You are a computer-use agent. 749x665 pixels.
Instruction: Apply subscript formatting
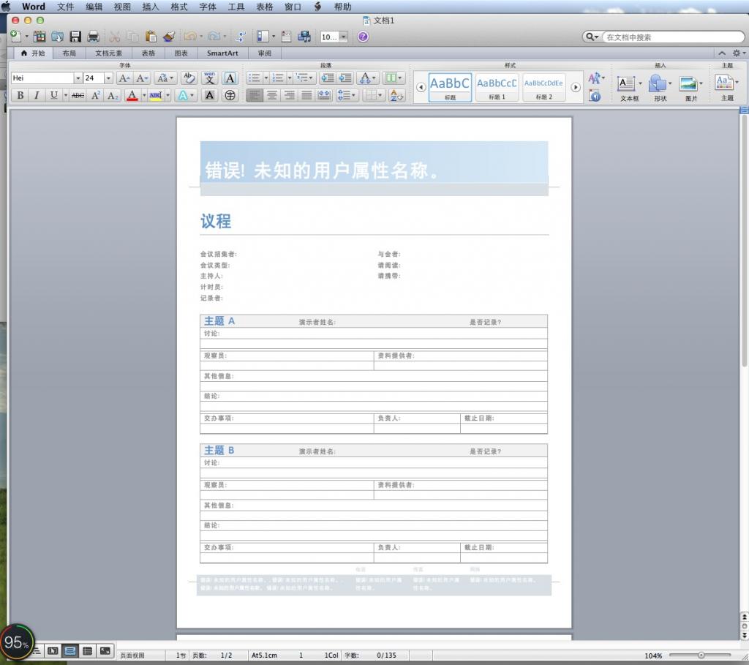[x=113, y=96]
